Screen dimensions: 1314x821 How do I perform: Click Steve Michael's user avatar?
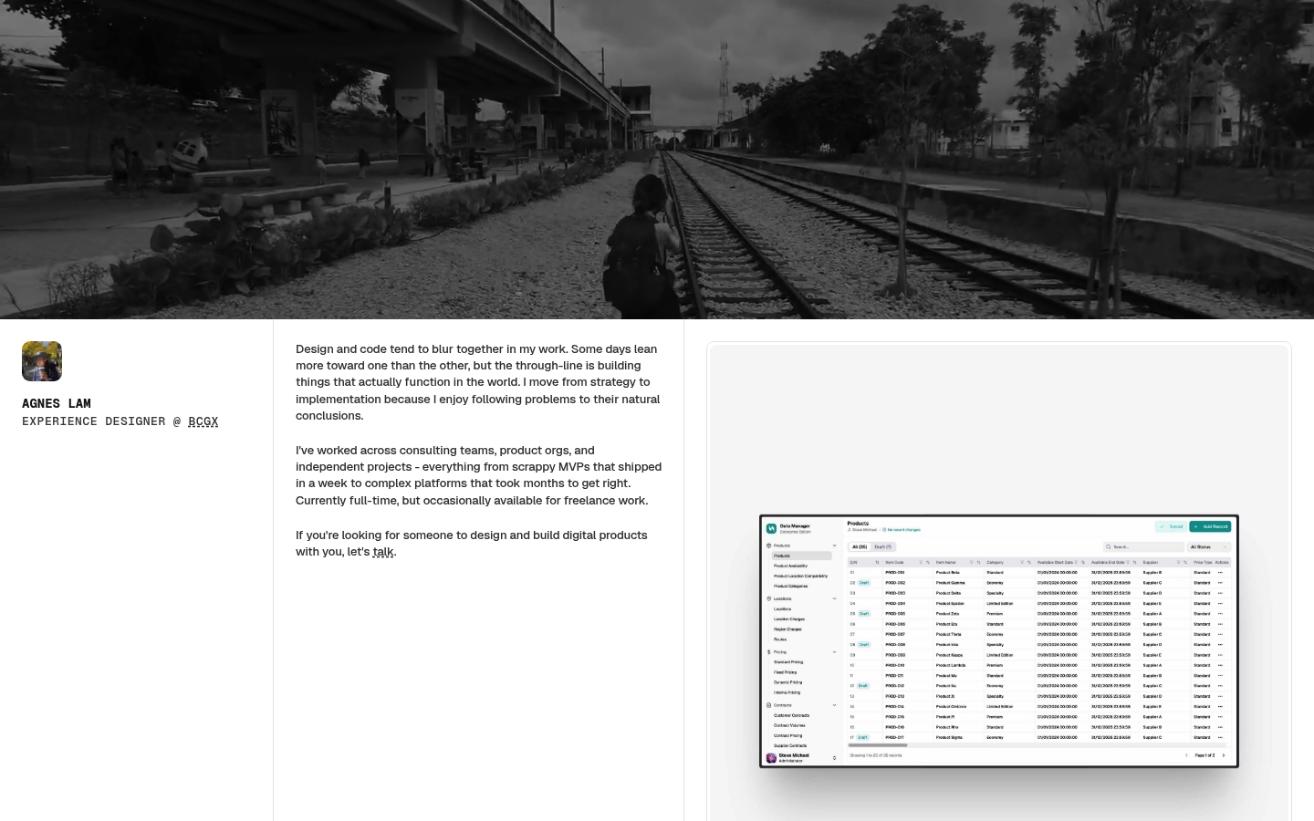coord(771,757)
